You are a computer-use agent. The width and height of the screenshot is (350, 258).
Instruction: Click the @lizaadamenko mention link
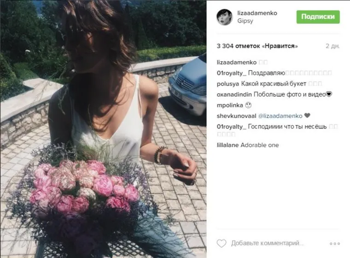click(x=280, y=116)
